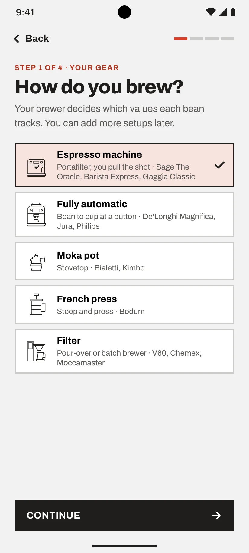Click the 'STEP 1 OF 4 · YOUR GEAR' label
The image size is (249, 553).
click(66, 68)
